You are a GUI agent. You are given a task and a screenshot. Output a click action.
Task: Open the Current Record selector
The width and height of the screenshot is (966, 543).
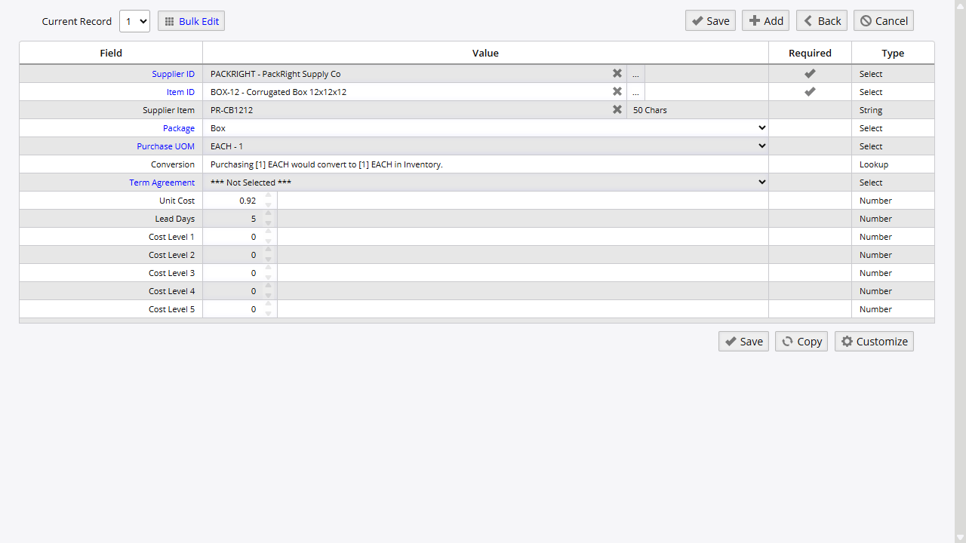point(134,20)
